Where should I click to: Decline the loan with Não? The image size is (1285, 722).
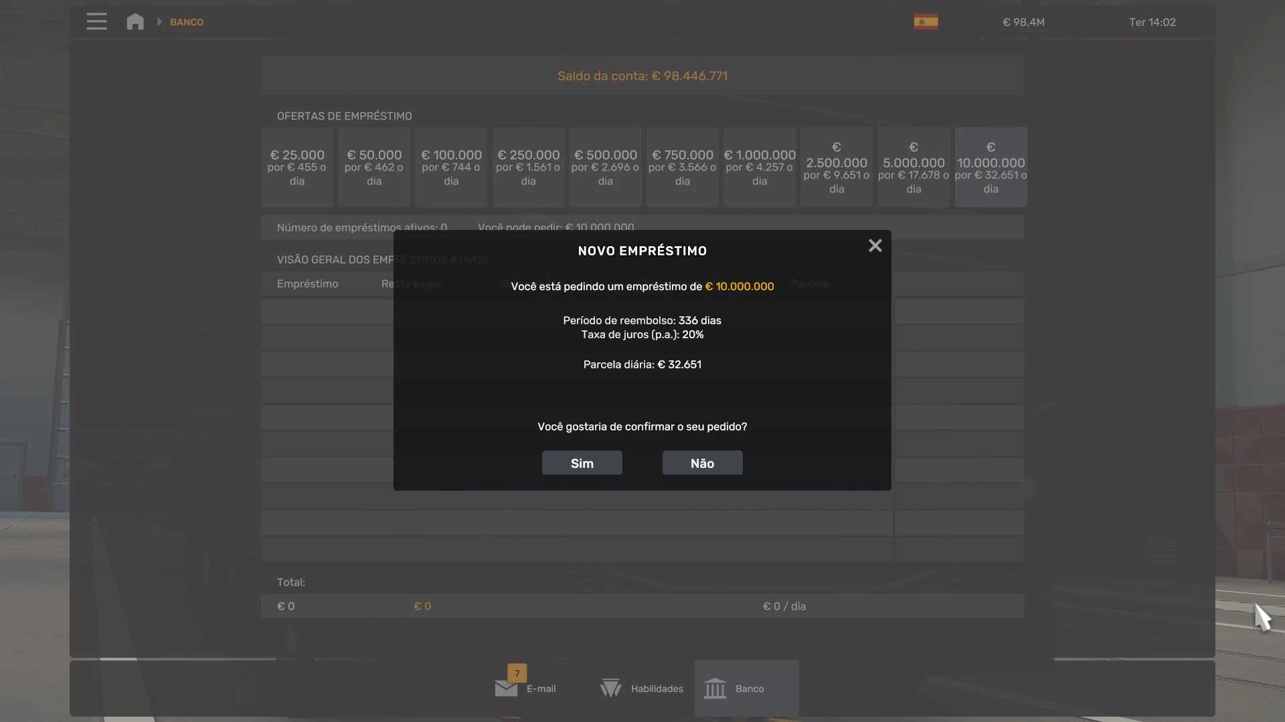pos(702,463)
